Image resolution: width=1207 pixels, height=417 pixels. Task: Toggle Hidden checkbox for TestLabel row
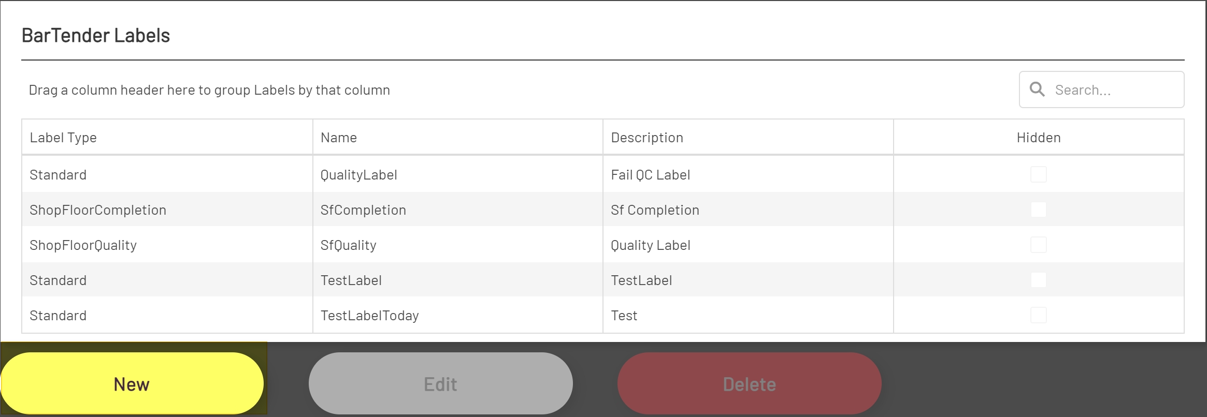pos(1038,280)
